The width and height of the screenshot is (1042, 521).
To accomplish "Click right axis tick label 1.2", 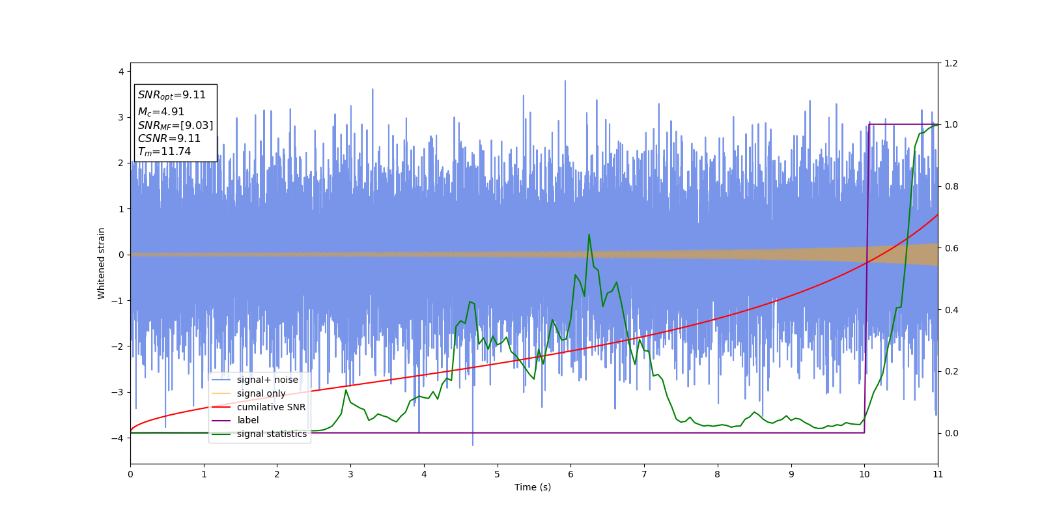I will point(951,63).
